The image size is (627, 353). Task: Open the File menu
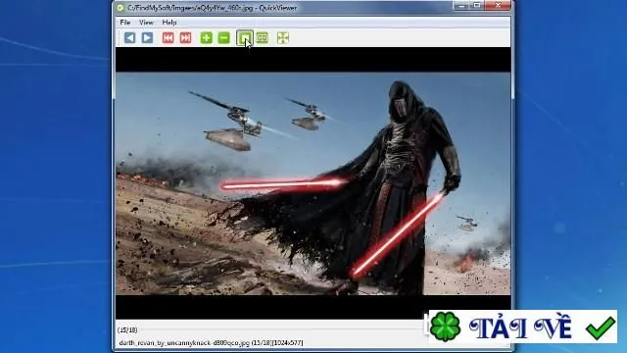(x=125, y=23)
